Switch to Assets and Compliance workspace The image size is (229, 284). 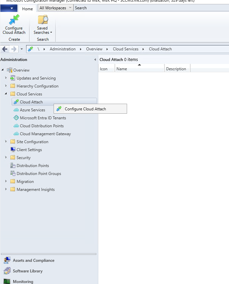point(33,260)
